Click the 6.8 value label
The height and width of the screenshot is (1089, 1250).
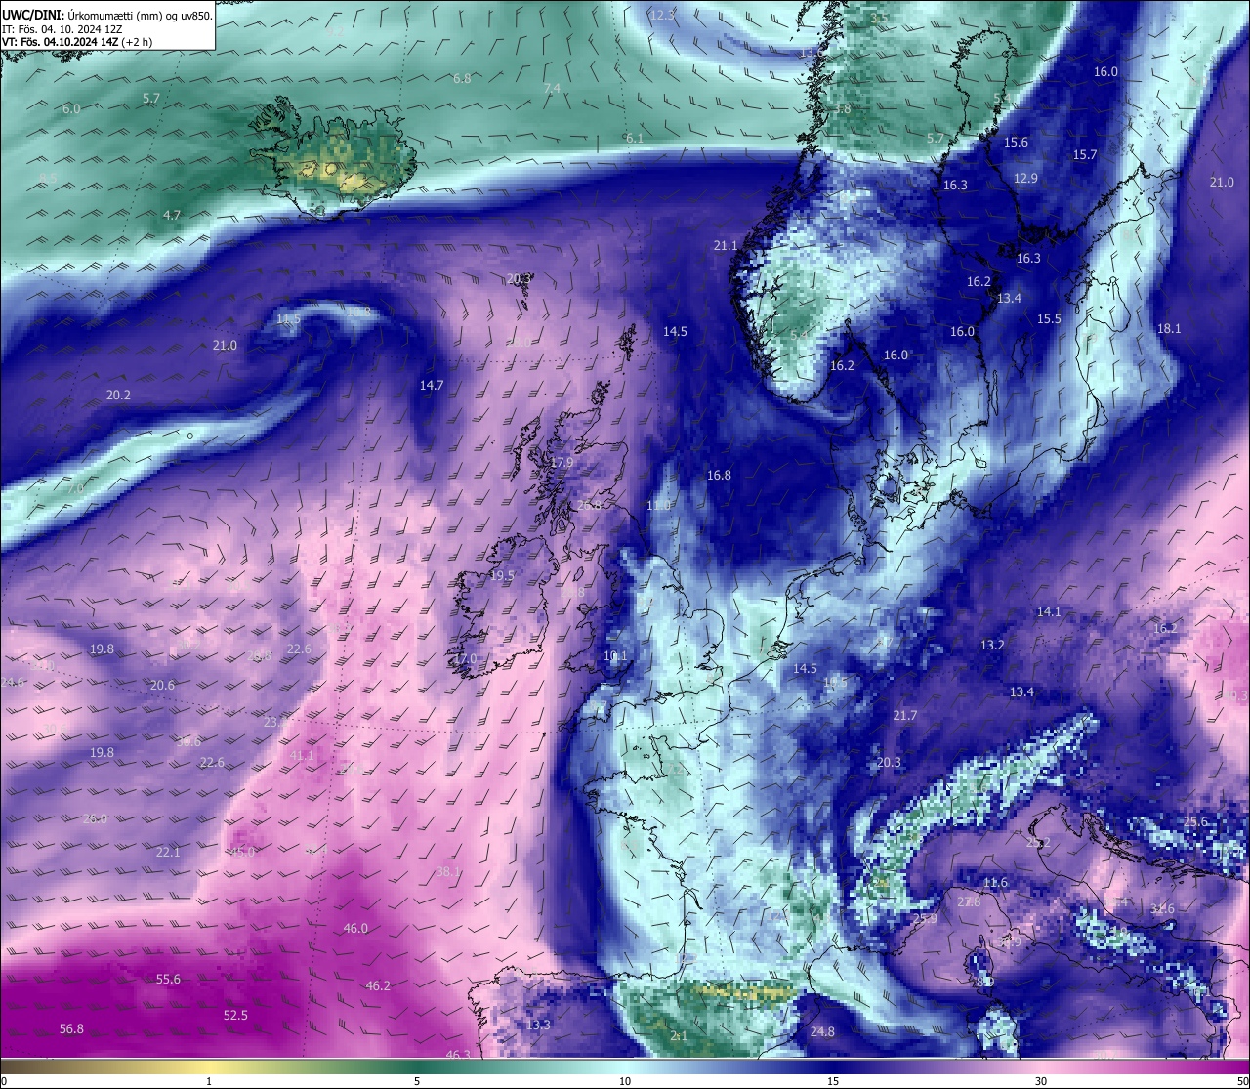pos(462,78)
